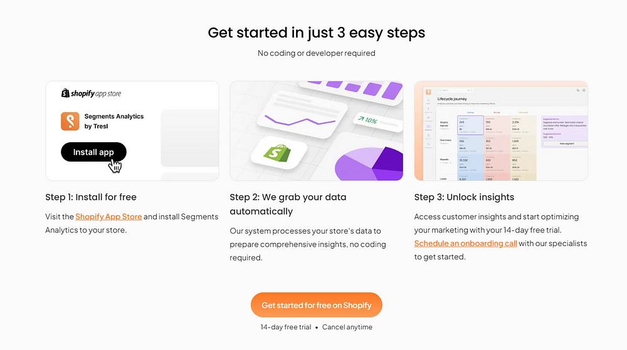
Task: Click the Shopify app store preview card
Action: (132, 131)
